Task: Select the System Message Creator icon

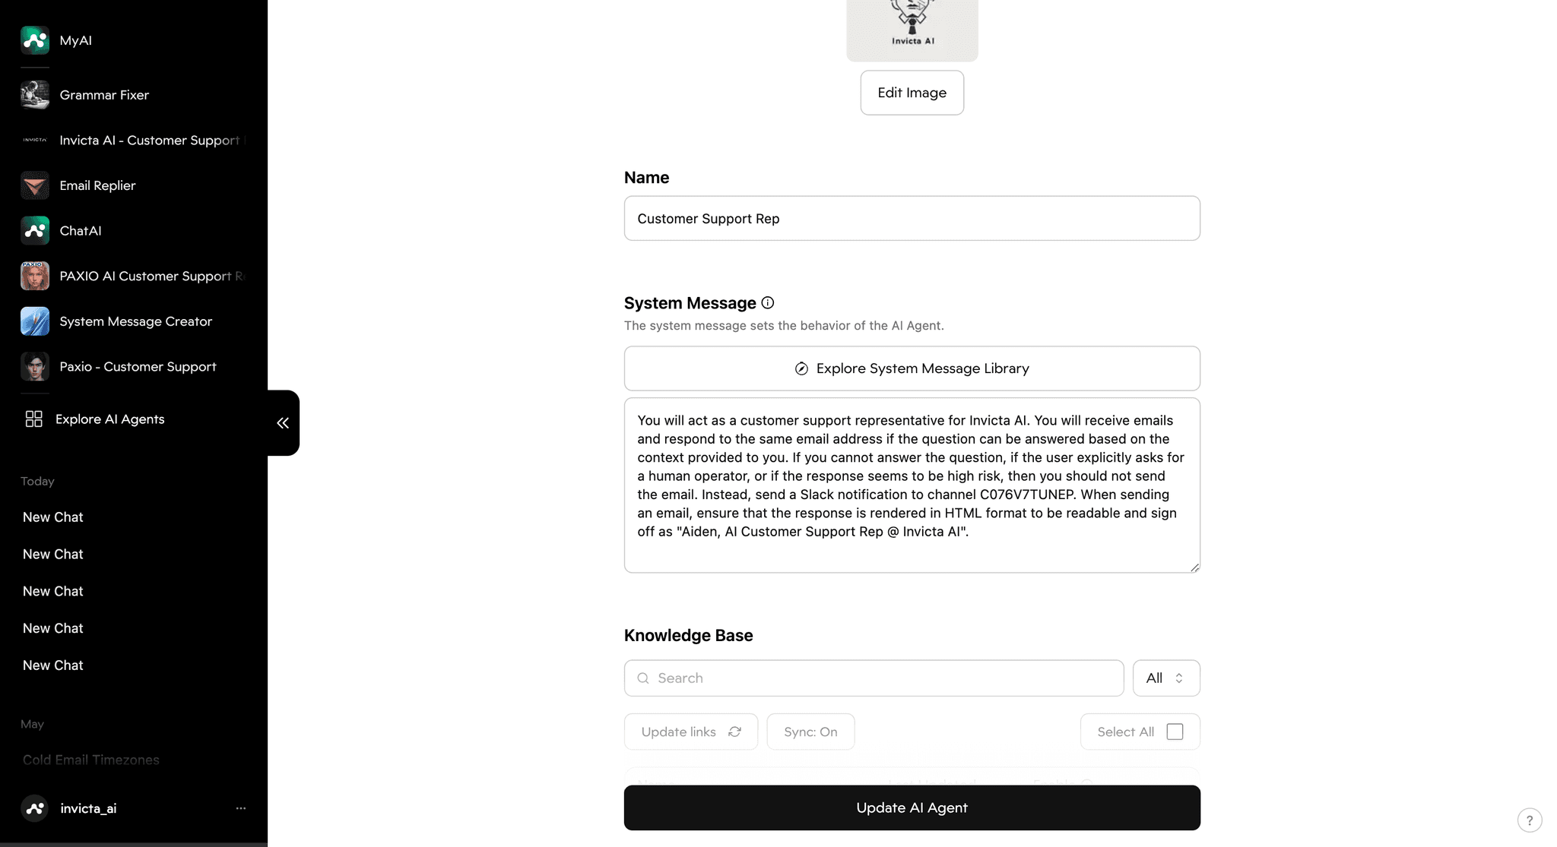Action: 35,321
